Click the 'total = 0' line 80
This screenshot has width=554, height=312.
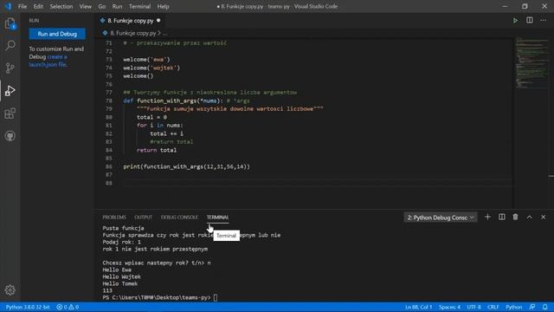coord(152,118)
